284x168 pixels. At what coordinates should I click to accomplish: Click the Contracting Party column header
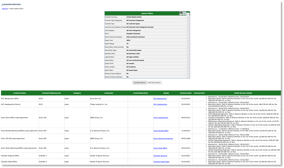(141, 93)
